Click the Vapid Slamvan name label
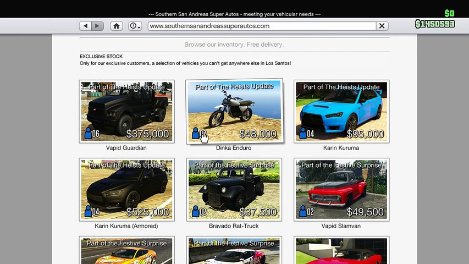Image resolution: width=469 pixels, height=264 pixels. click(x=341, y=226)
